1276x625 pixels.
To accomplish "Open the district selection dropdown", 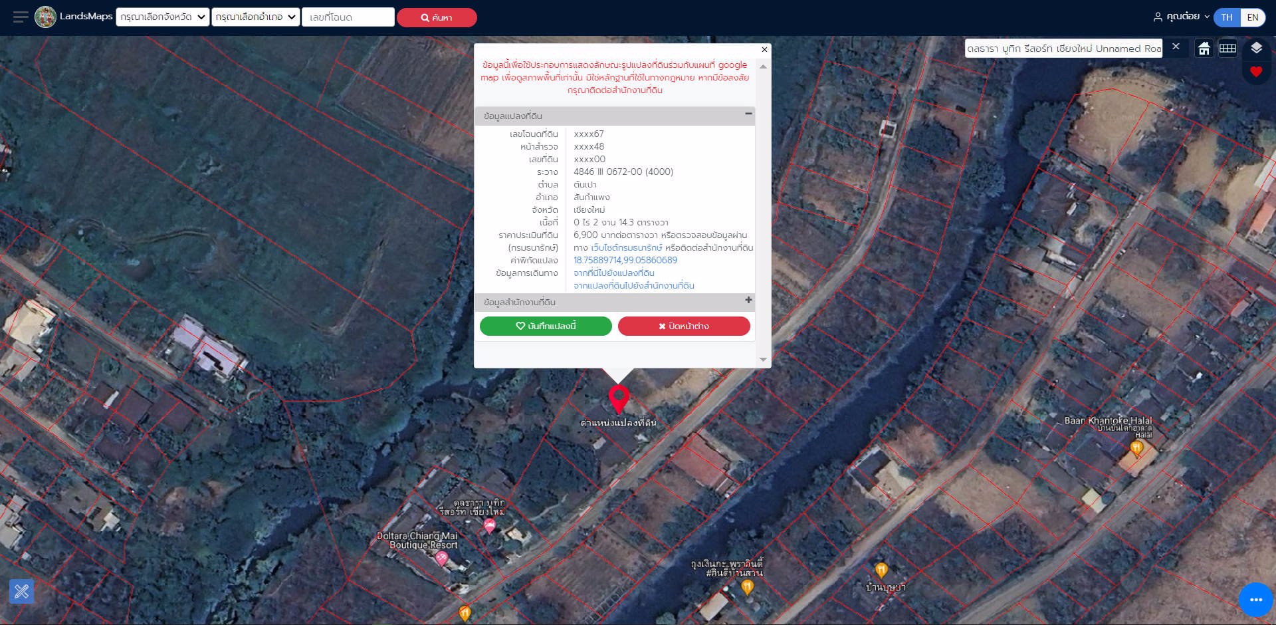I will pyautogui.click(x=256, y=17).
